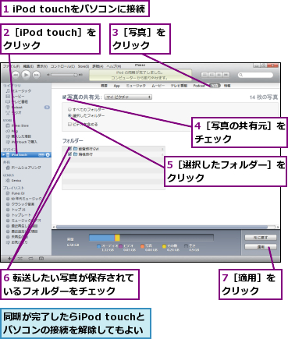The image size is (288, 339).
Task: Open the ヘルプ(H) menu
Action: pyautogui.click(x=113, y=66)
